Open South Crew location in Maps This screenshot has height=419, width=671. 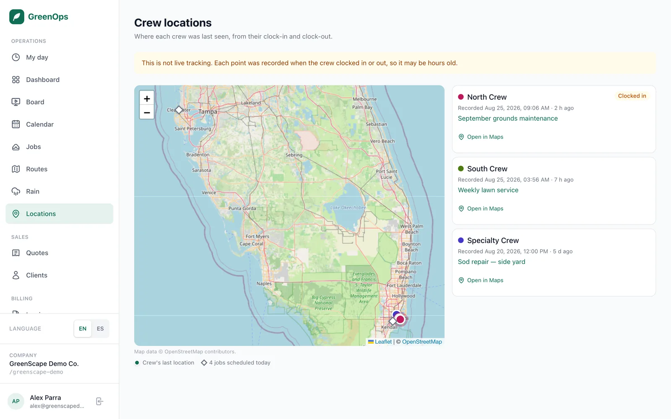(481, 209)
